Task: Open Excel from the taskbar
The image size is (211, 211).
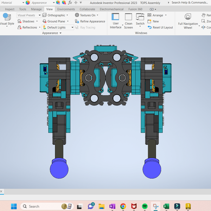Action: point(166,206)
